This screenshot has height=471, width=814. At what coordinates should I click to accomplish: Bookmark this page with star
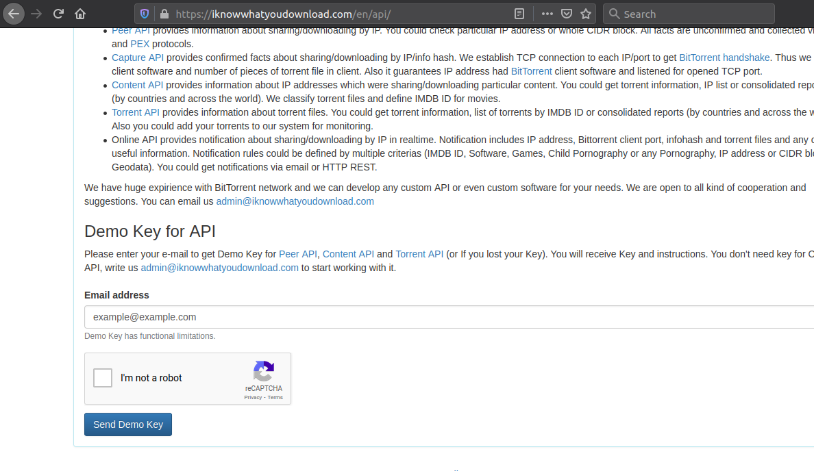(x=586, y=14)
